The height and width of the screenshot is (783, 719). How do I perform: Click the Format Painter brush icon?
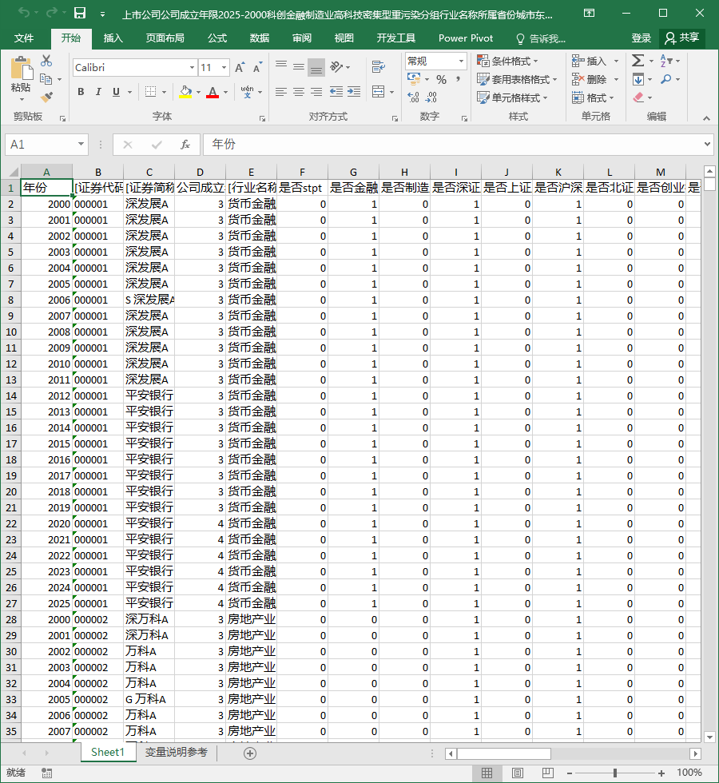tap(46, 97)
